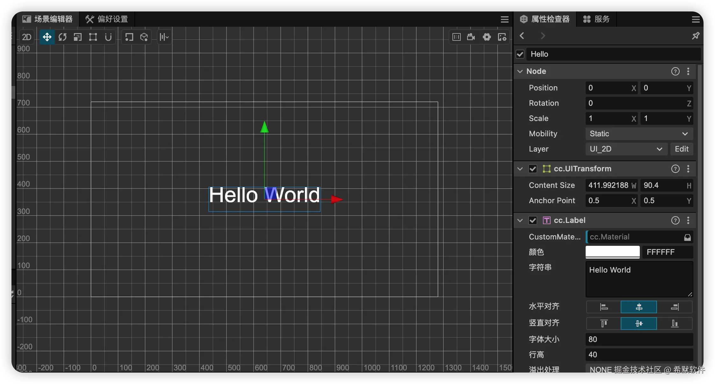This screenshot has width=715, height=384.
Task: Select the Move gizmo tool
Action: (x=47, y=37)
